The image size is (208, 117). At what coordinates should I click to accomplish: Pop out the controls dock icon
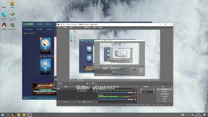(x=172, y=87)
